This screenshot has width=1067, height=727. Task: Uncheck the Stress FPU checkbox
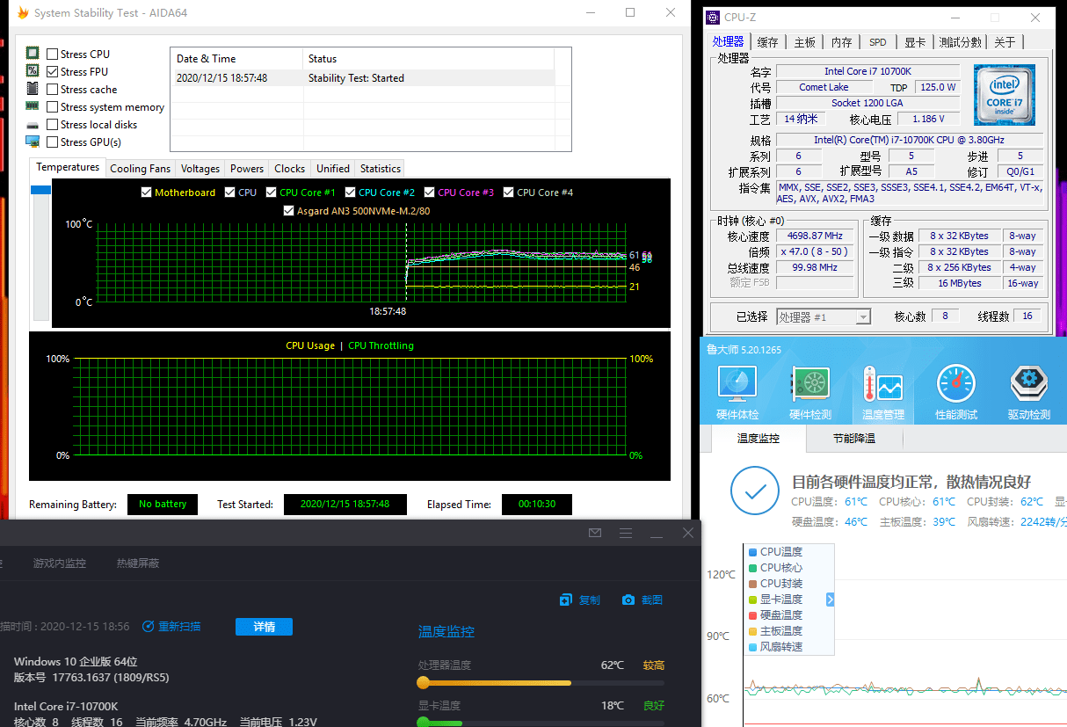click(x=53, y=72)
